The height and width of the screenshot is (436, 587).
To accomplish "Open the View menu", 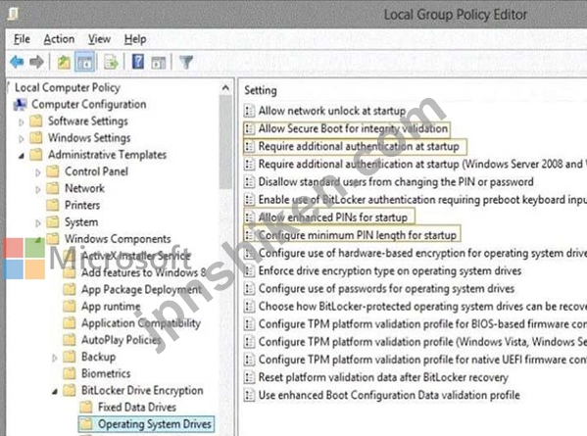I will (99, 39).
